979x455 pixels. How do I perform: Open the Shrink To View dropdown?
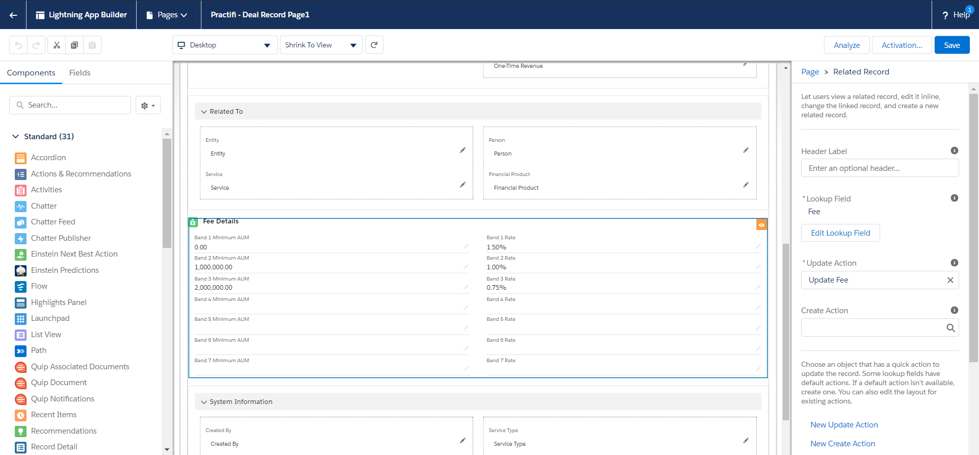[x=321, y=45]
